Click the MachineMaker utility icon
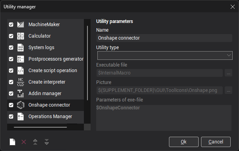Viewport: 239px width, 151px height. coord(21,25)
